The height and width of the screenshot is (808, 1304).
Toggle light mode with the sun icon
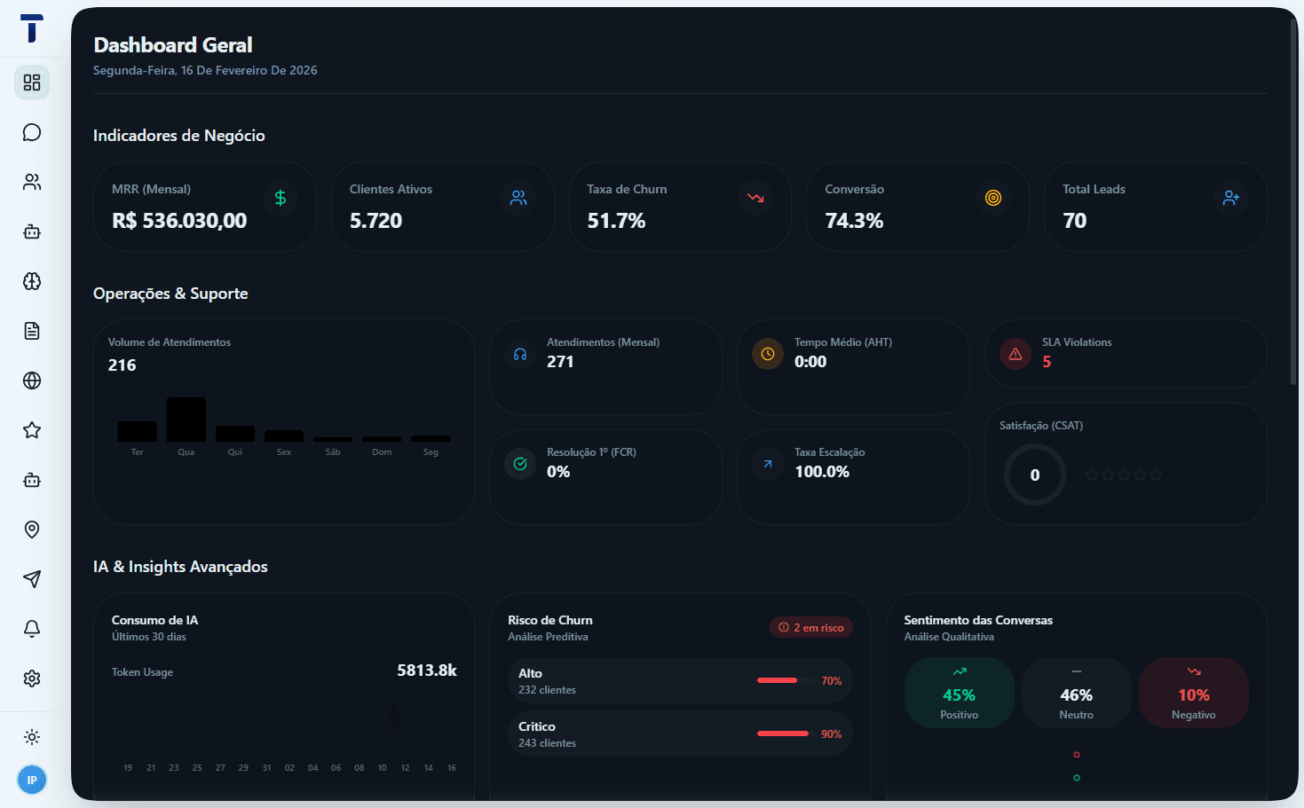click(32, 736)
